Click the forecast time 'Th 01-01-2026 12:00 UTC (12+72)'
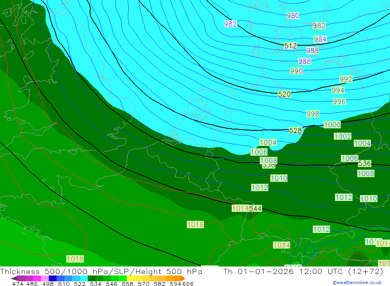This screenshot has width=390, height=286. [x=303, y=271]
